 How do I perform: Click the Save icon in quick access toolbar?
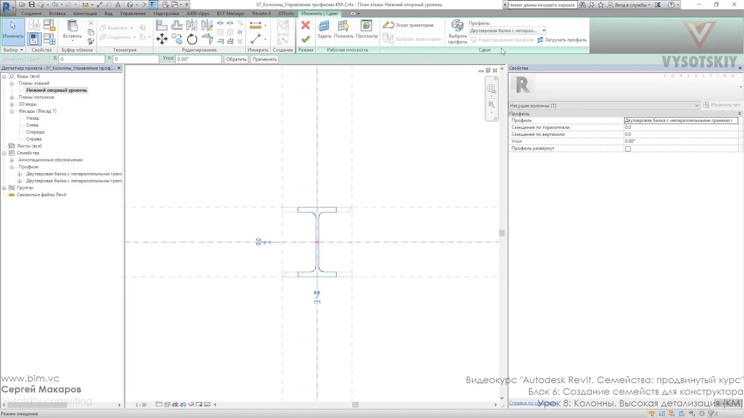coord(32,5)
